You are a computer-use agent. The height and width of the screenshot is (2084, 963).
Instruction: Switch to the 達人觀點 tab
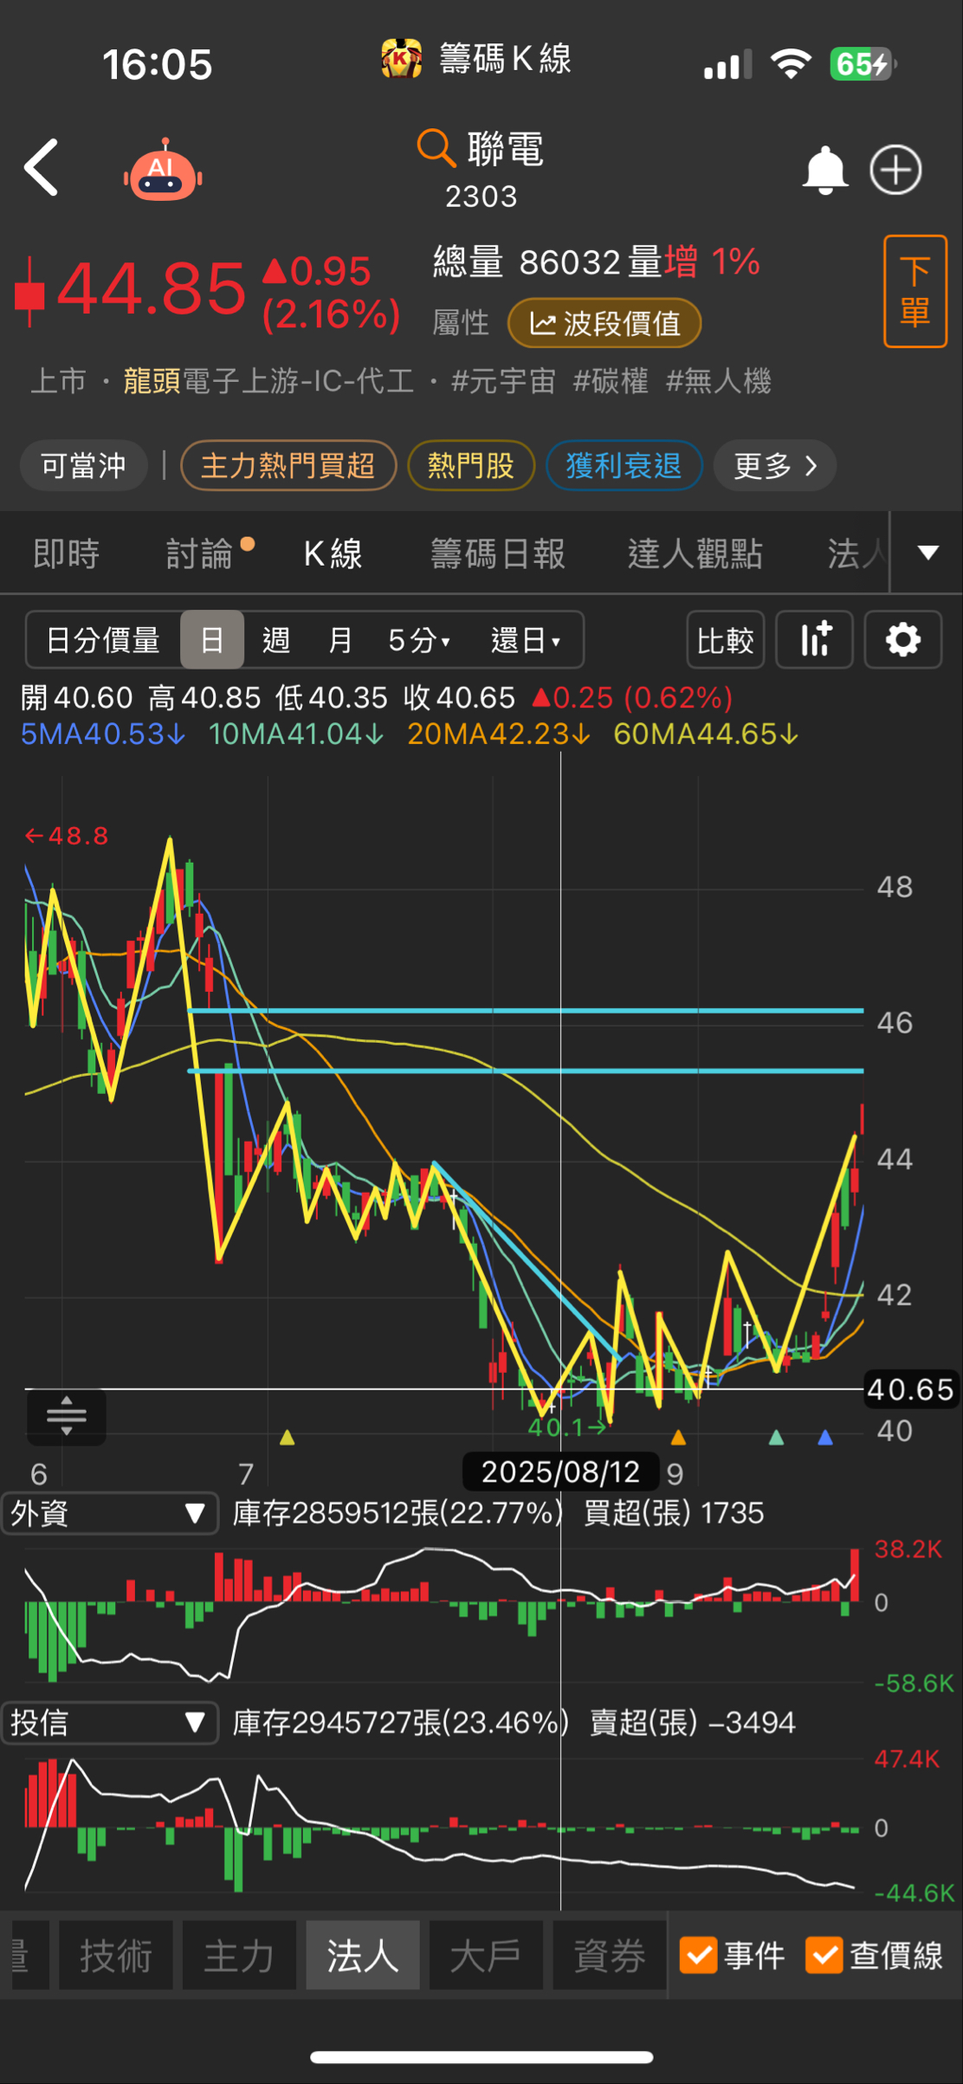pos(695,553)
